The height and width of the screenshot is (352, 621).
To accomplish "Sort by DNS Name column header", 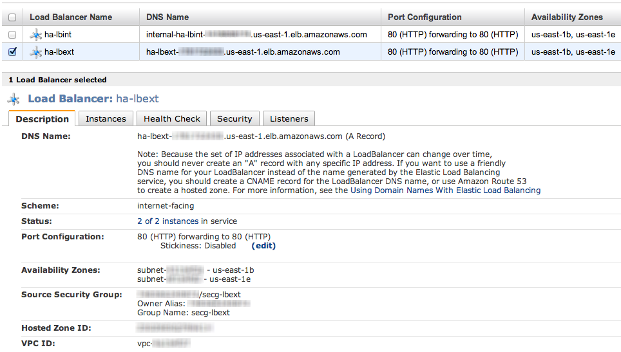I will pyautogui.click(x=167, y=17).
